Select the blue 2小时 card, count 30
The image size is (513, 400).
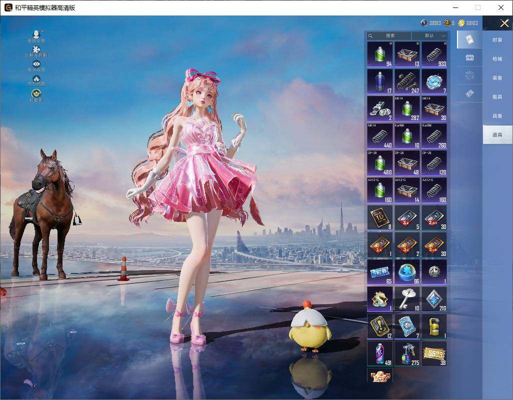tap(434, 218)
